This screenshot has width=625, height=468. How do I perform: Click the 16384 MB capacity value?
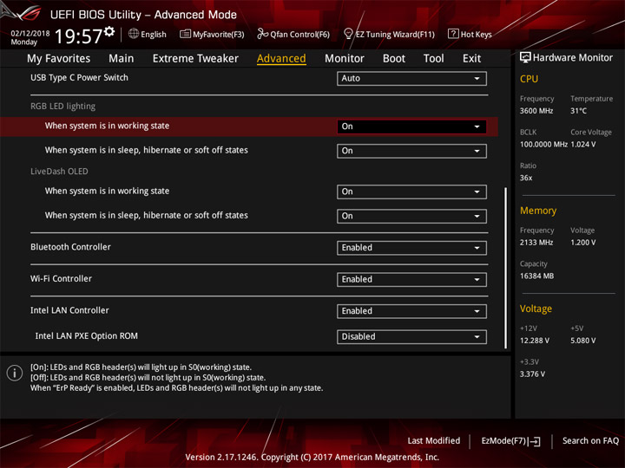click(536, 276)
